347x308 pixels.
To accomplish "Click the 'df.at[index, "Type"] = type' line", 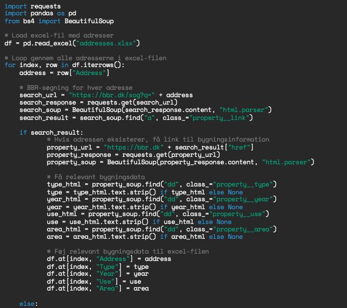I will pyautogui.click(x=98, y=267).
